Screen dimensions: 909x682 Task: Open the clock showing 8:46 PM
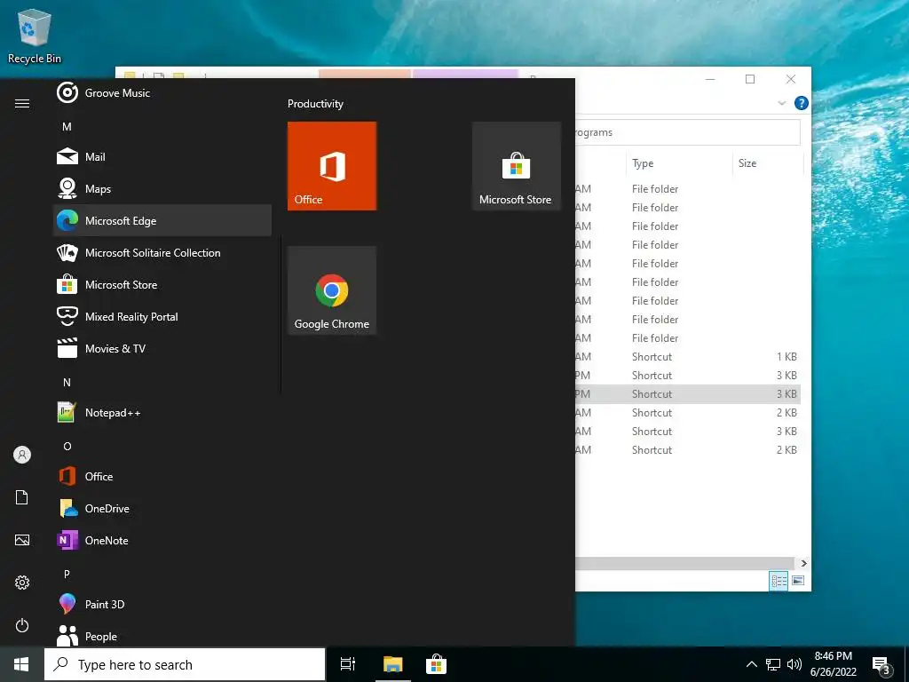tap(833, 664)
